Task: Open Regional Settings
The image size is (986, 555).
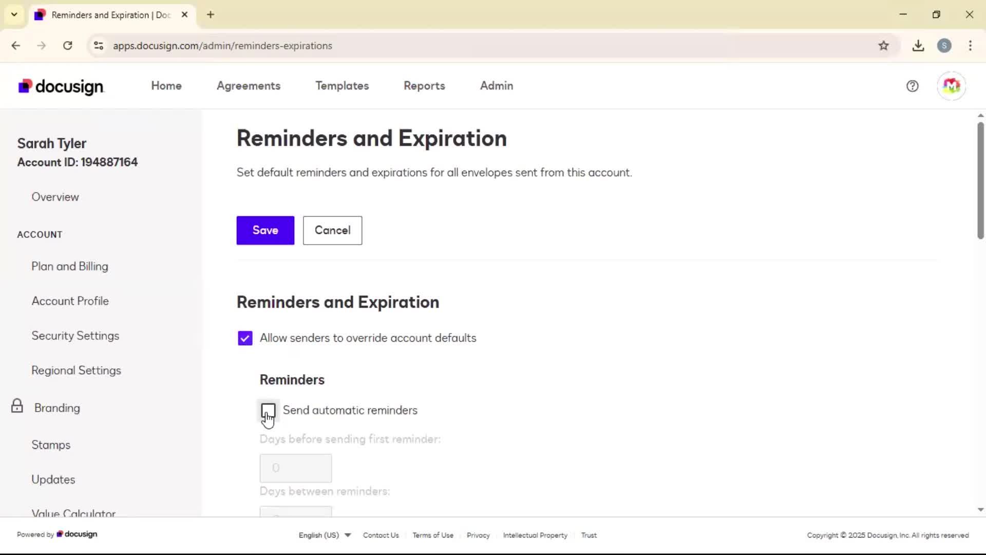Action: (77, 371)
